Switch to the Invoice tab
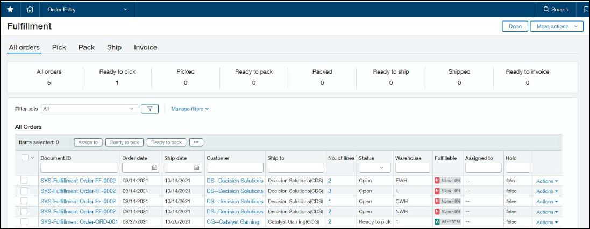The width and height of the screenshot is (590, 229). [145, 47]
